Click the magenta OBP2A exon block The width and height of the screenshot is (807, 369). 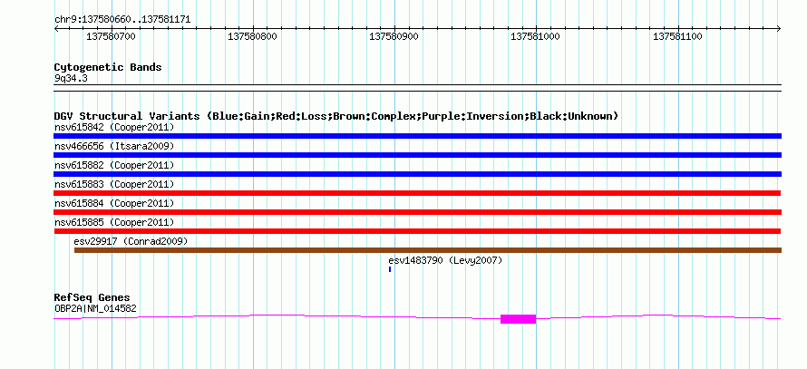[x=519, y=319]
